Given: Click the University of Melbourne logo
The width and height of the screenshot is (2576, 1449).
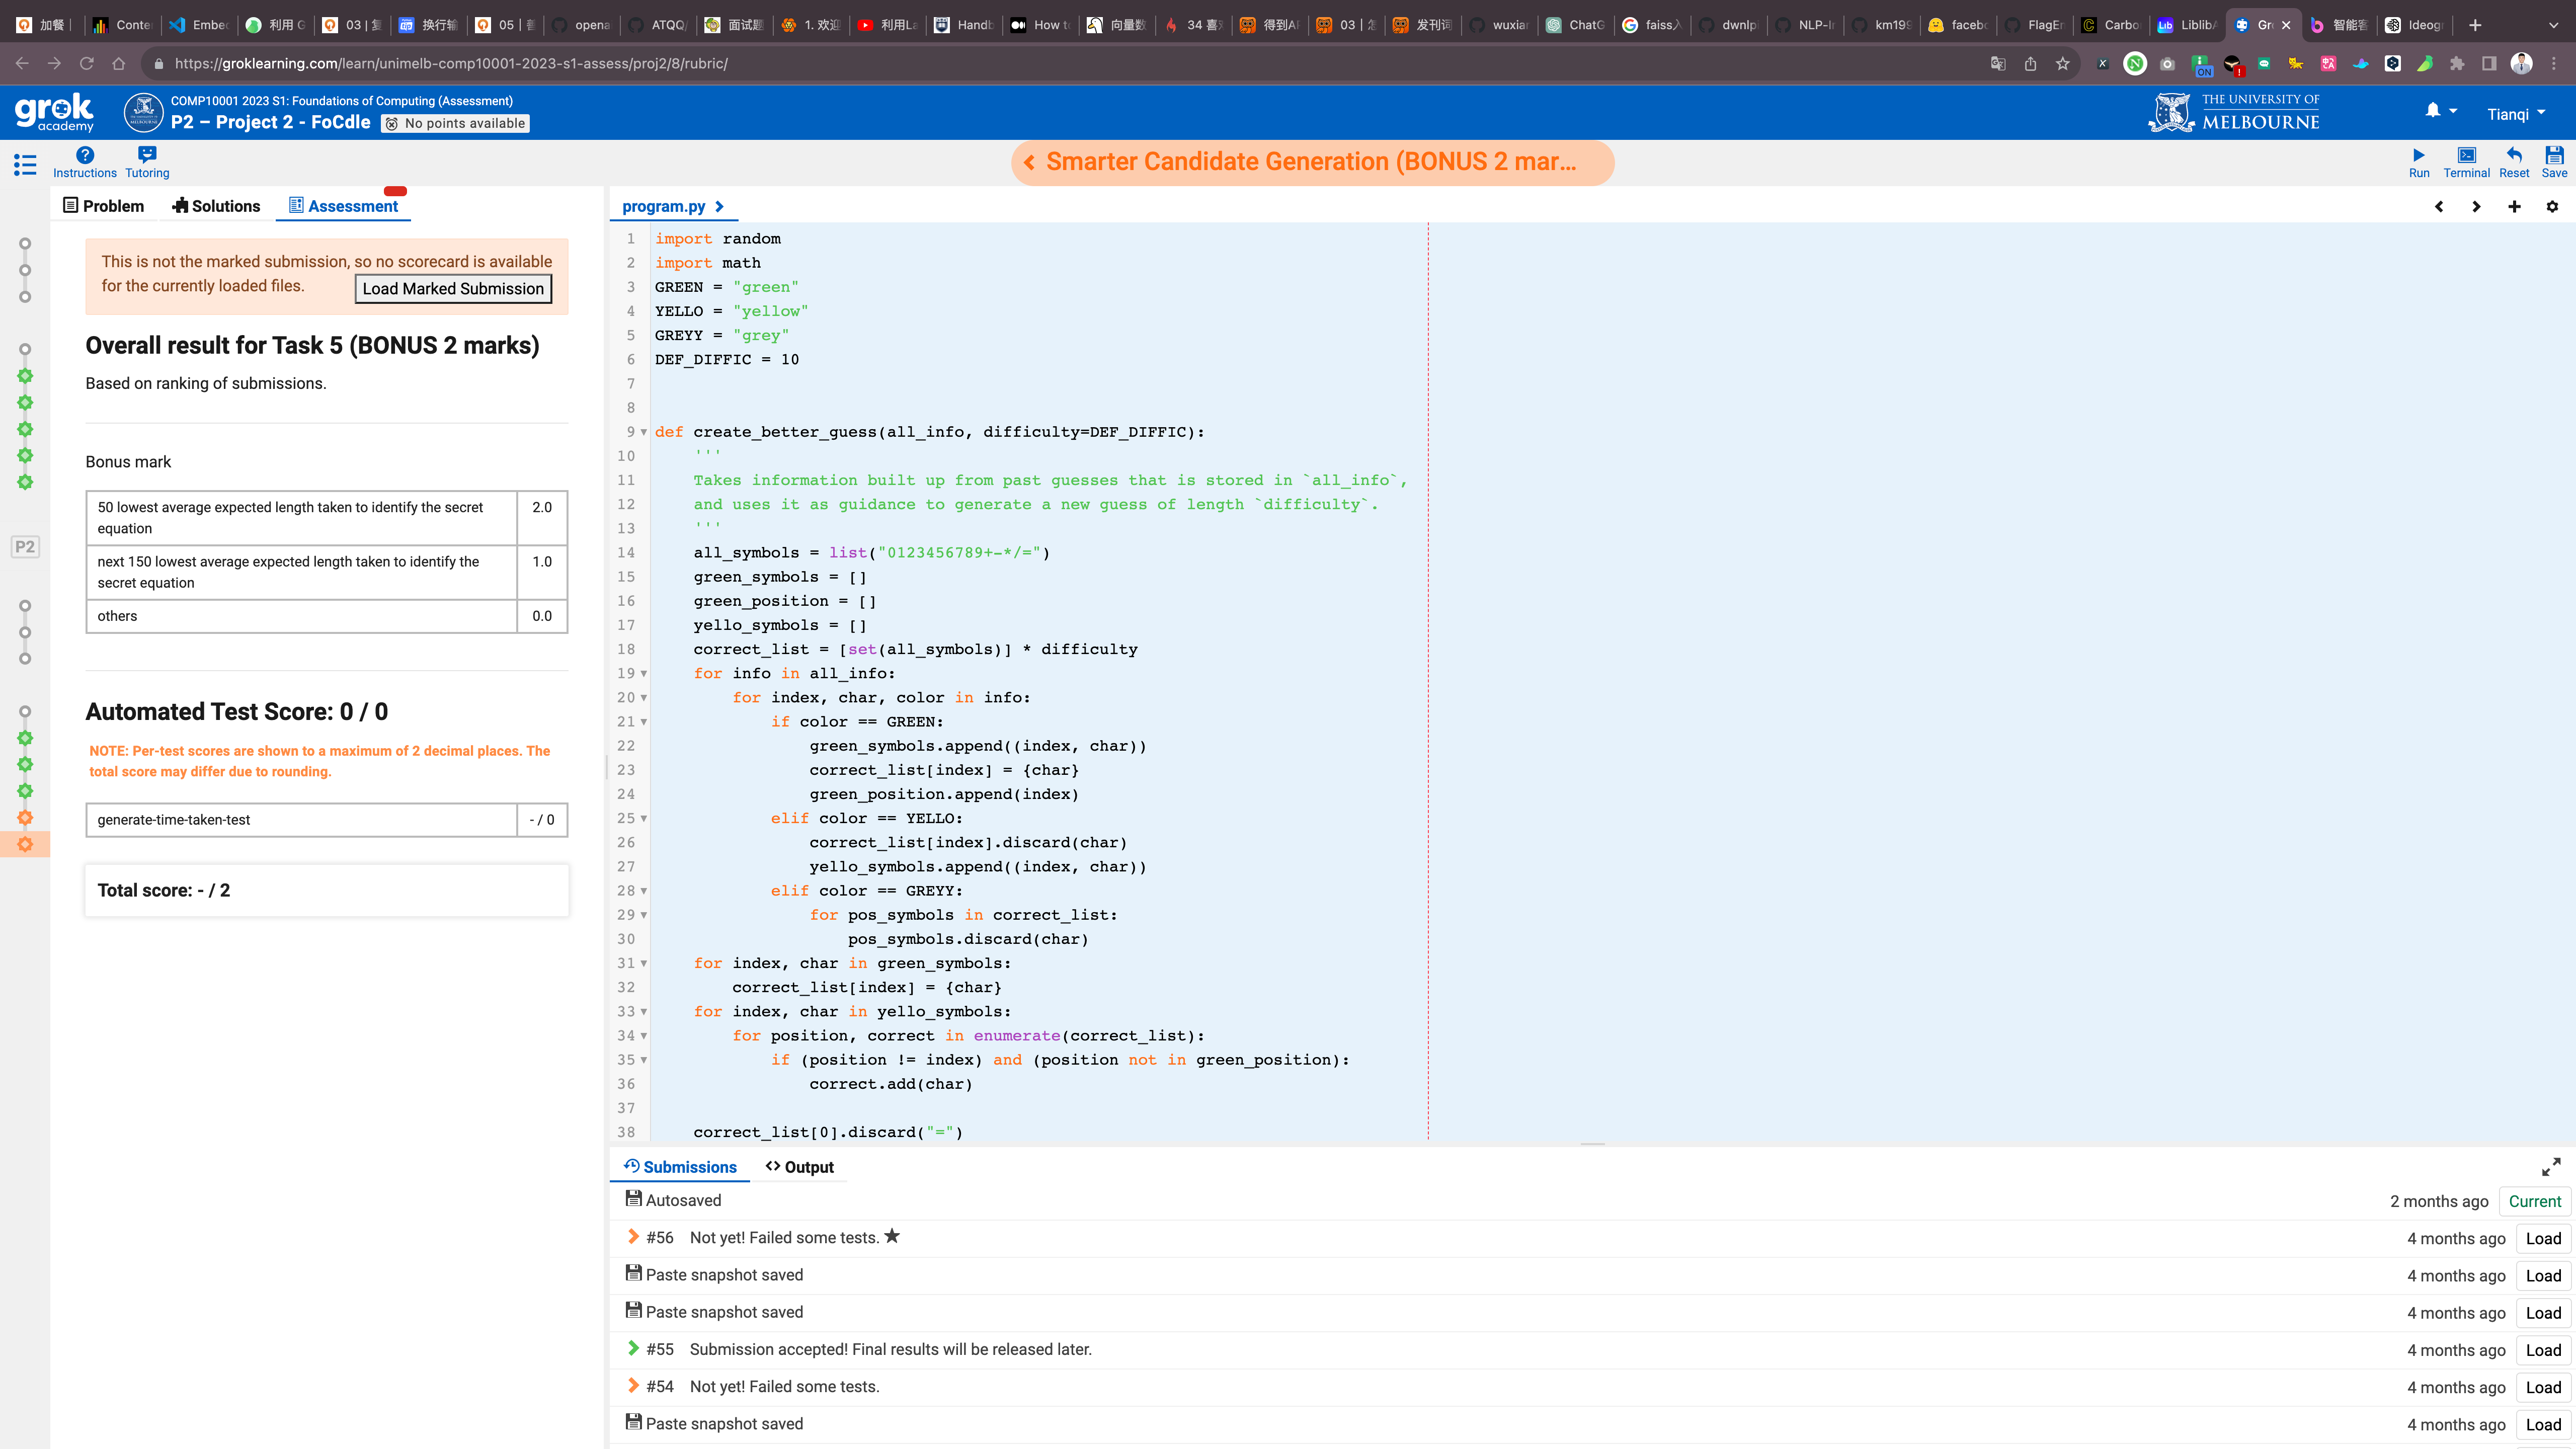Looking at the screenshot, I should [2234, 113].
